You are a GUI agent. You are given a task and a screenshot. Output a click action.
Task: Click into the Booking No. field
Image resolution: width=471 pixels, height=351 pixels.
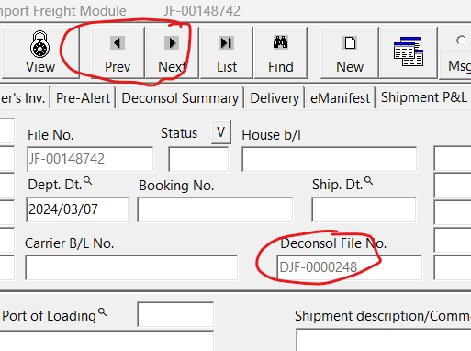(215, 209)
